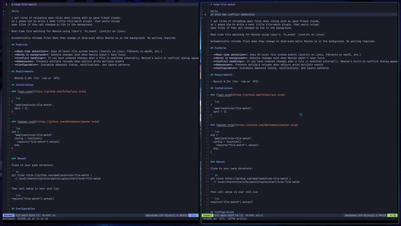Viewport: 401px width, 226px height.
Task: Click 'hello' line in right pane
Action: tap(214, 11)
